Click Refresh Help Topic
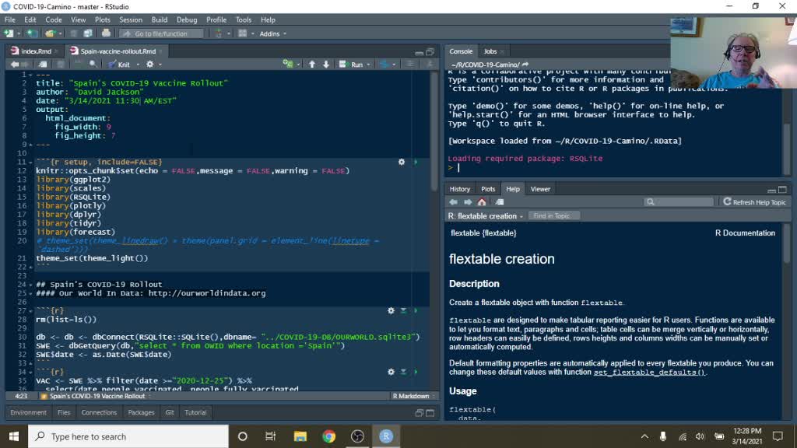This screenshot has width=797, height=448. click(754, 202)
